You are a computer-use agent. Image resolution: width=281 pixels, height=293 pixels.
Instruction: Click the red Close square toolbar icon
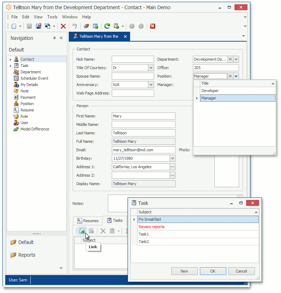click(153, 26)
